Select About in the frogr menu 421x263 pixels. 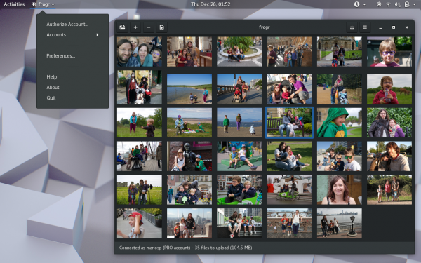(x=53, y=87)
